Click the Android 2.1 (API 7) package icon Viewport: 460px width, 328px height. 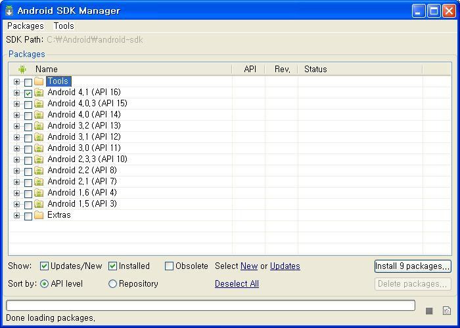(x=39, y=182)
